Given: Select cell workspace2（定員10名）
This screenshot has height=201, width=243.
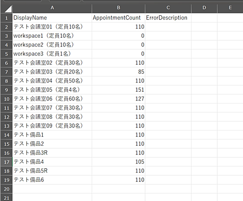Looking at the screenshot, I should tap(52, 45).
